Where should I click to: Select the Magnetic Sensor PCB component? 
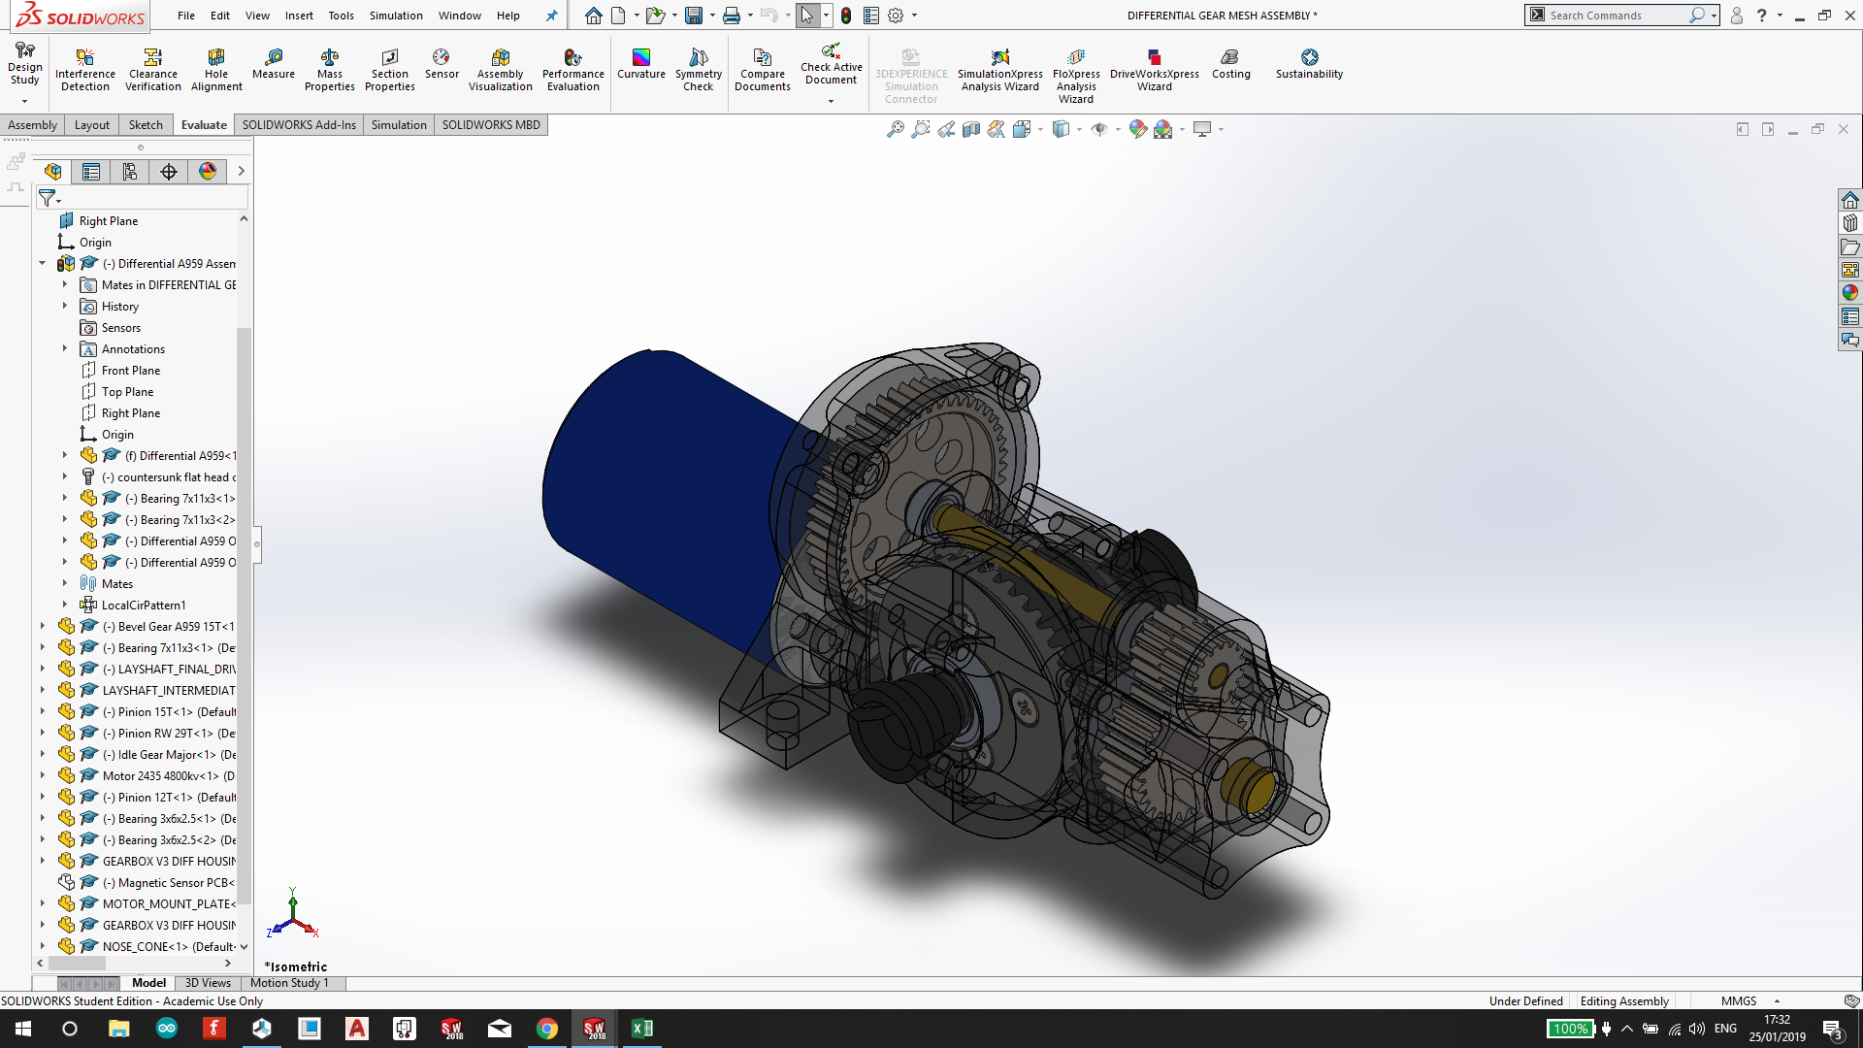[170, 883]
